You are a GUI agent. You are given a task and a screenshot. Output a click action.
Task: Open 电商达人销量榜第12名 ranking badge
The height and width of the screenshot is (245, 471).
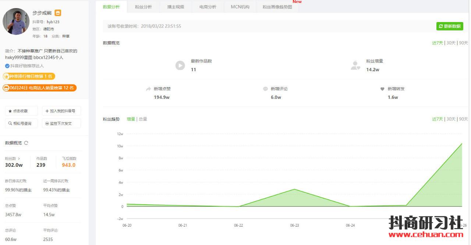[x=40, y=88]
